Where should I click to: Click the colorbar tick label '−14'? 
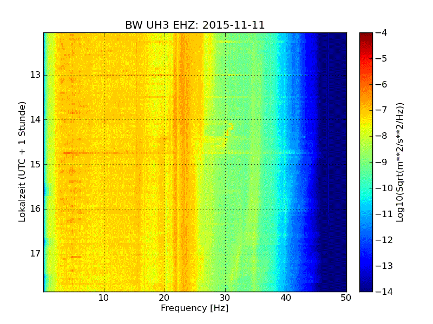(x=384, y=292)
